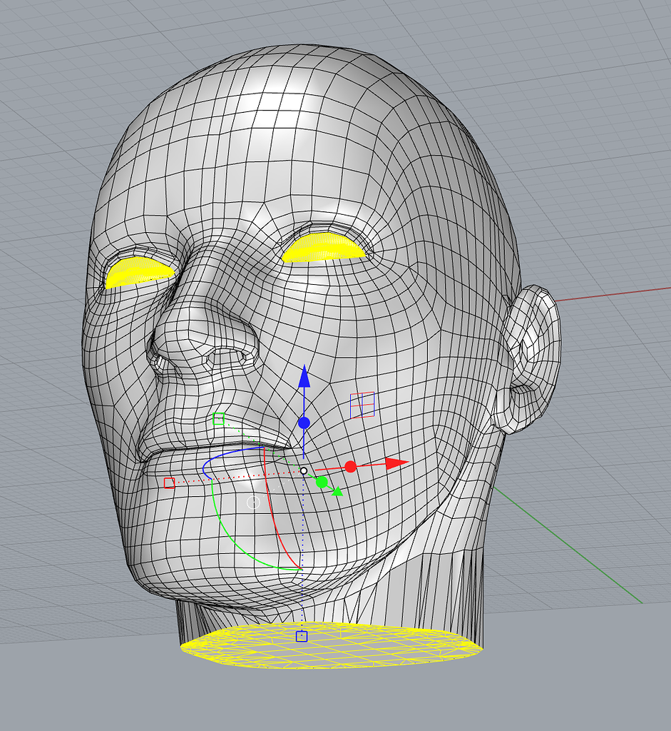Image resolution: width=671 pixels, height=731 pixels.
Task: Select the yellow left eyelid surface
Action: tap(139, 270)
